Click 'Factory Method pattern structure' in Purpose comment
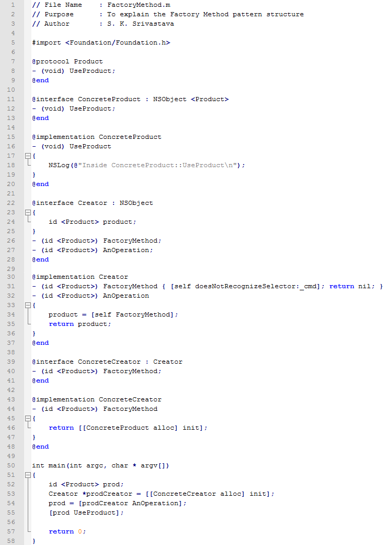Image resolution: width=384 pixels, height=545 pixels. [237, 14]
